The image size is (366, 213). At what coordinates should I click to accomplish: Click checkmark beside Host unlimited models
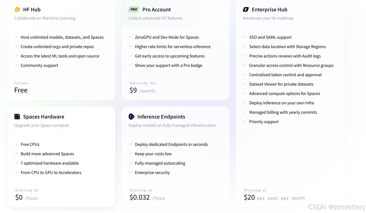coord(16,37)
